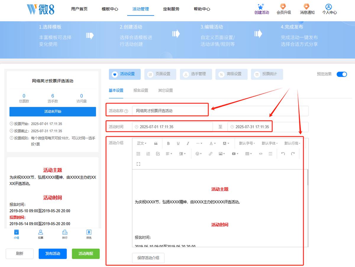
Task: Switch to the 投票统计 tab
Action: coord(267,74)
